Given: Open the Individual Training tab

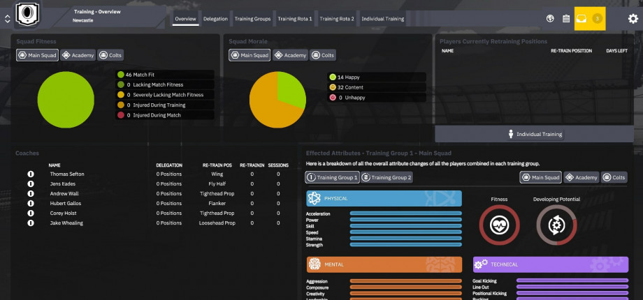Looking at the screenshot, I should pyautogui.click(x=382, y=19).
